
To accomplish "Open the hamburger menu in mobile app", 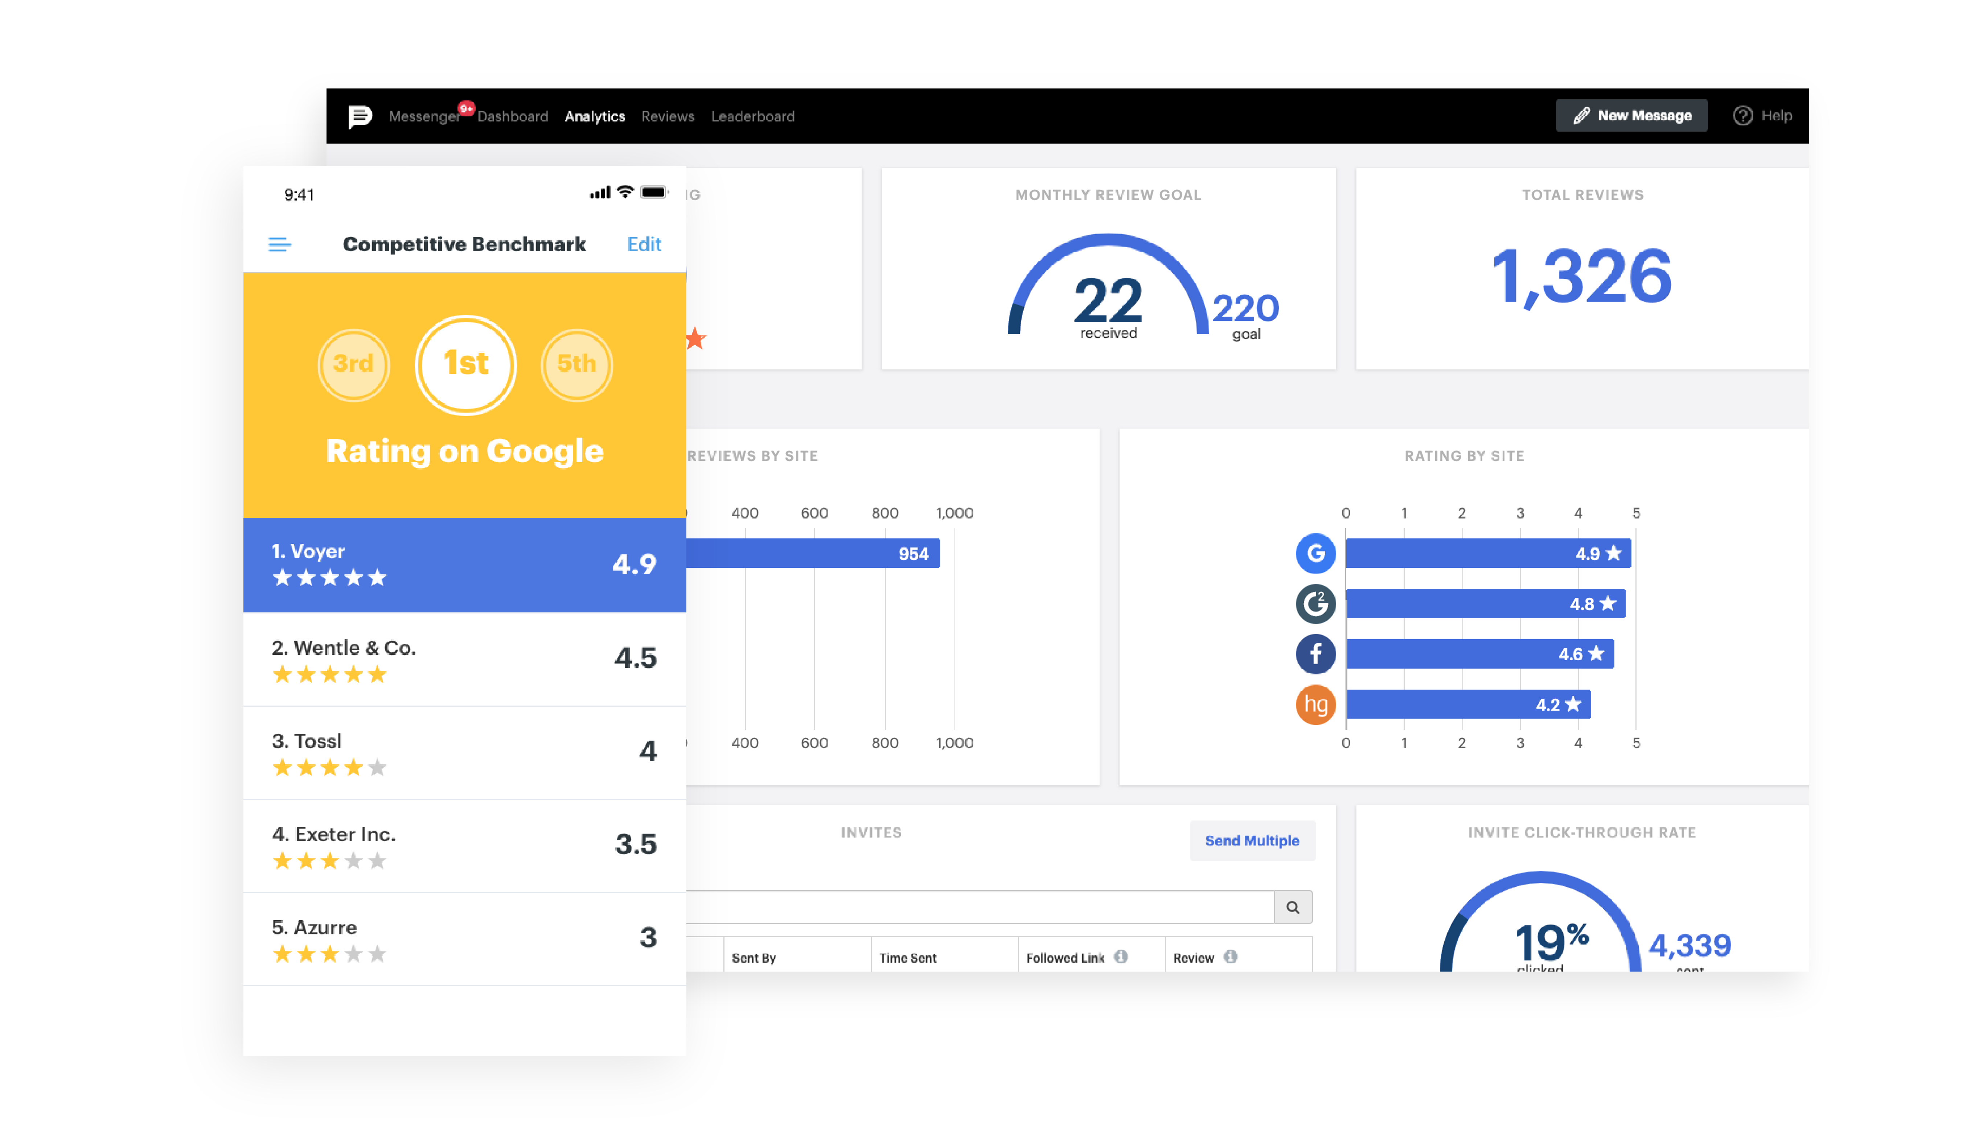I will tap(280, 245).
